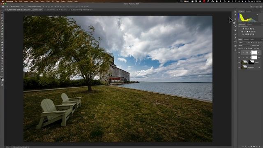Toggle the Auto-Select checkbox

click(x=12, y=7)
